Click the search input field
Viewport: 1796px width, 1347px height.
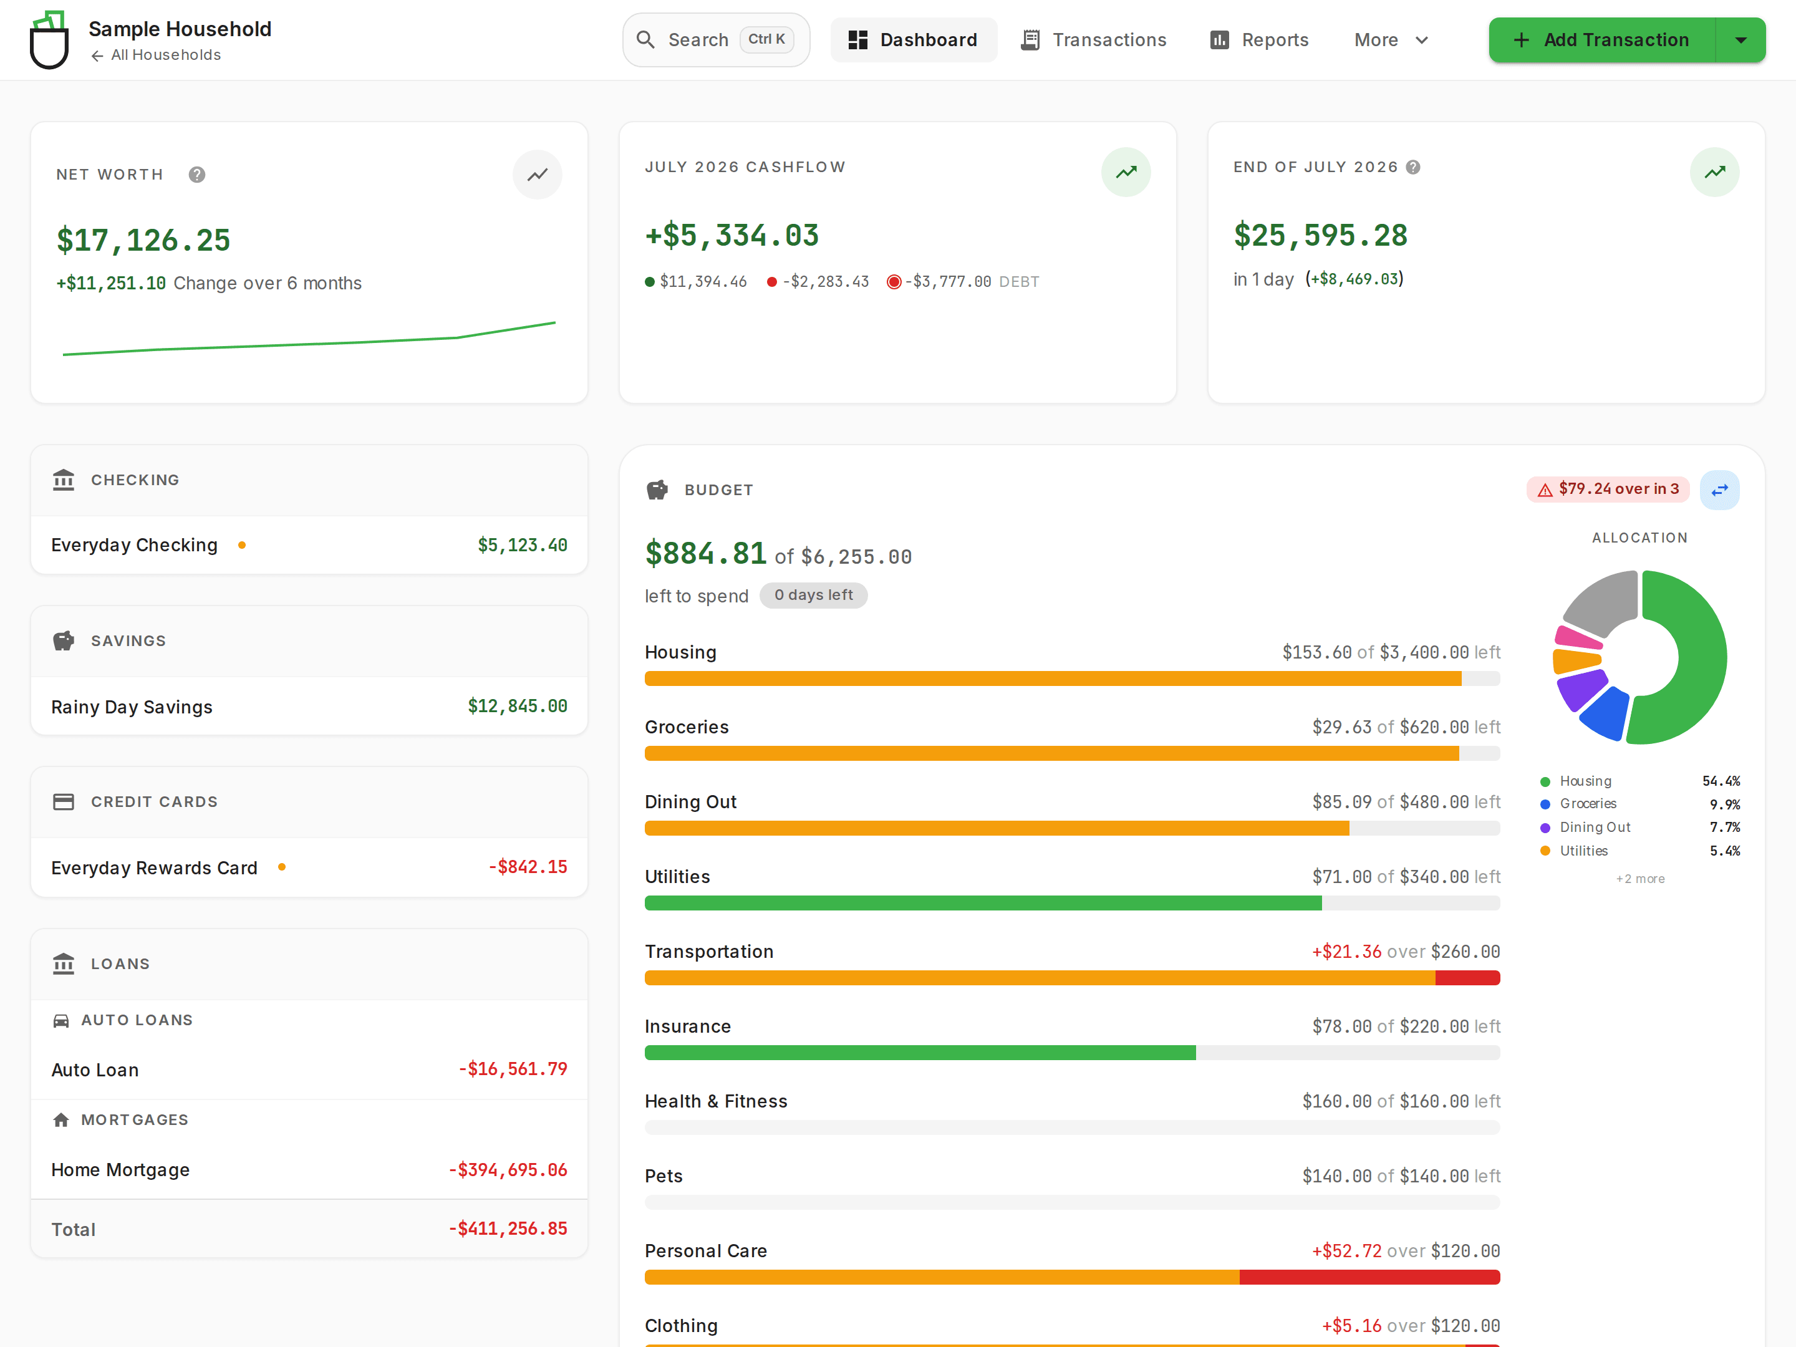click(716, 40)
